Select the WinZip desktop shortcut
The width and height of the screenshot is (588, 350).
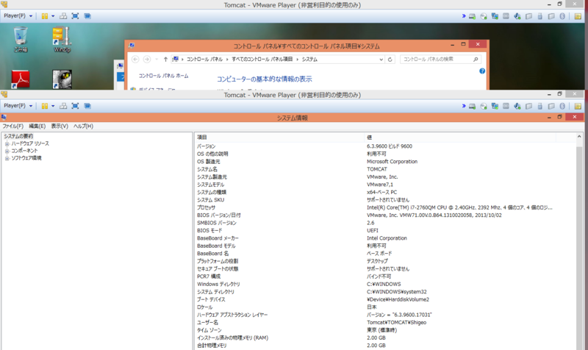point(62,40)
